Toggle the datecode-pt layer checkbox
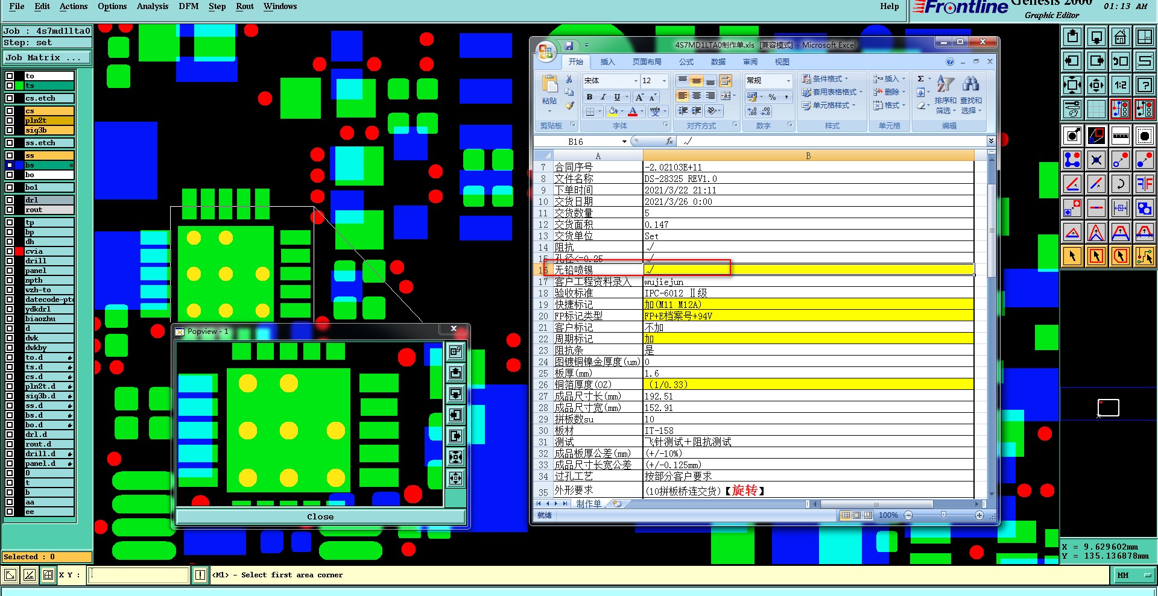This screenshot has width=1158, height=596. pyautogui.click(x=10, y=300)
